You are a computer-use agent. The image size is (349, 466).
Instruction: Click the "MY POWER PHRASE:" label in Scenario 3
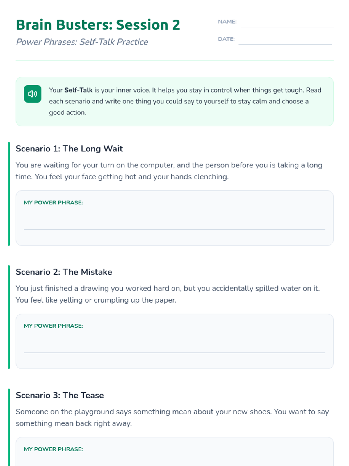(53, 449)
